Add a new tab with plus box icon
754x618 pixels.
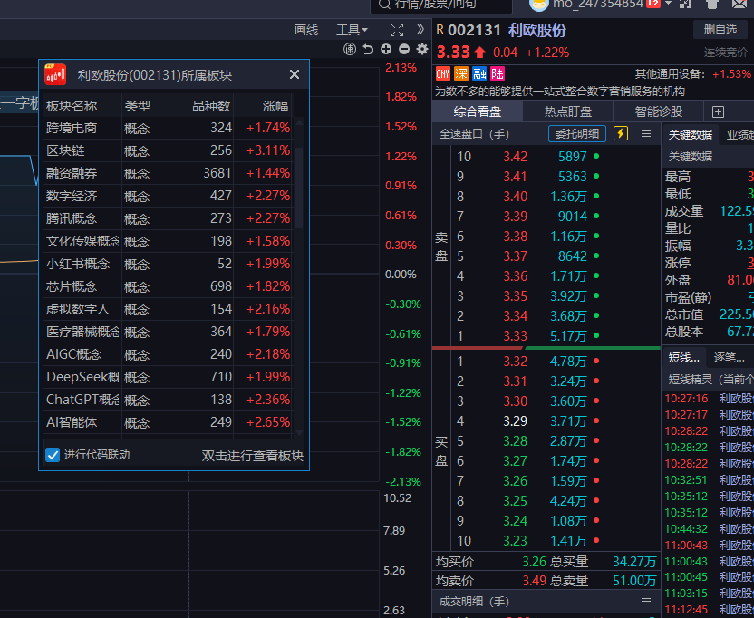point(718,112)
